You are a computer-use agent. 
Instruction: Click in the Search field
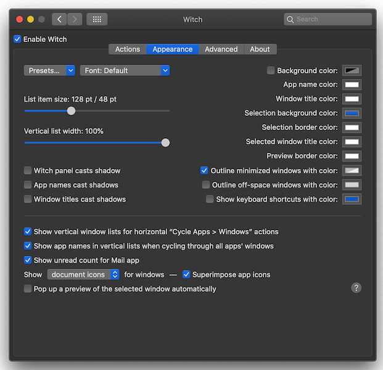click(x=327, y=19)
